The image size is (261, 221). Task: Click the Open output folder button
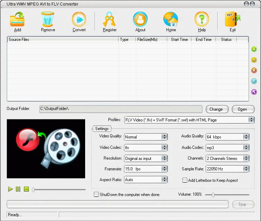point(242,109)
